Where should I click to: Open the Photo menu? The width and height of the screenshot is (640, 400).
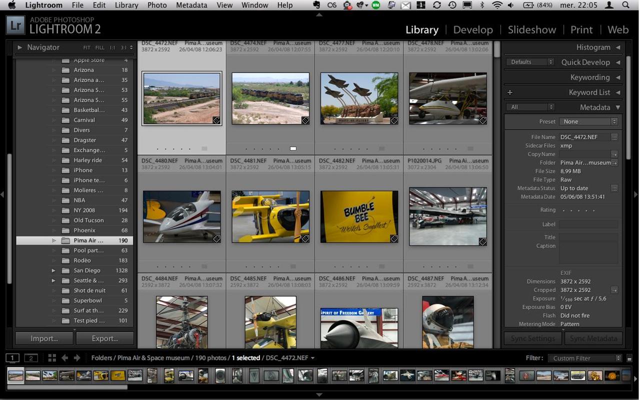[x=157, y=5]
